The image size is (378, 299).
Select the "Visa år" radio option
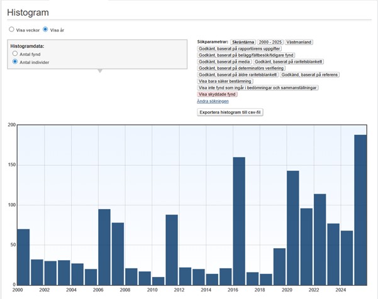click(x=45, y=29)
